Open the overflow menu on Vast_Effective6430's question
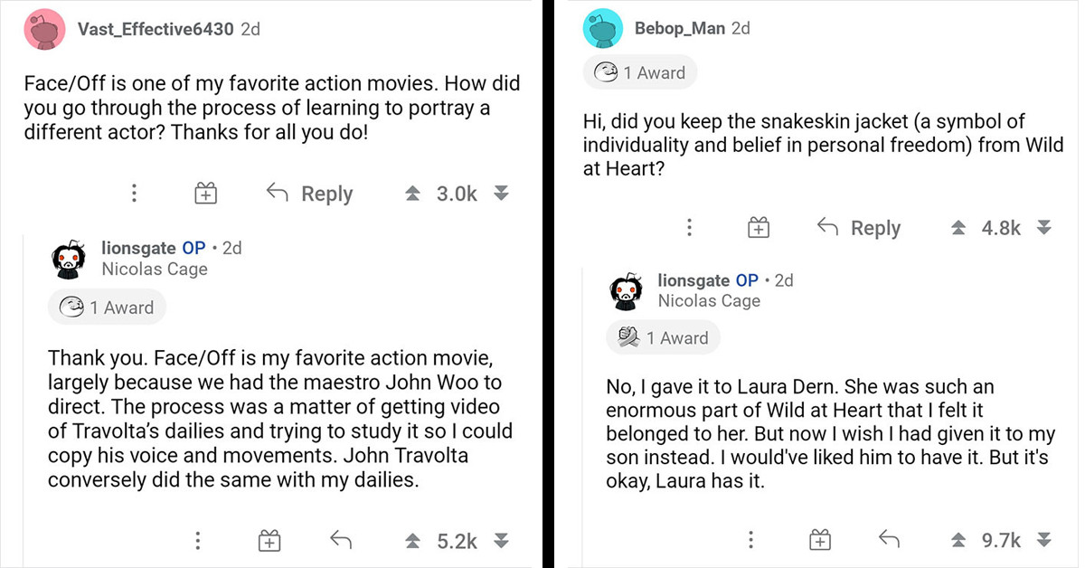 [x=134, y=193]
